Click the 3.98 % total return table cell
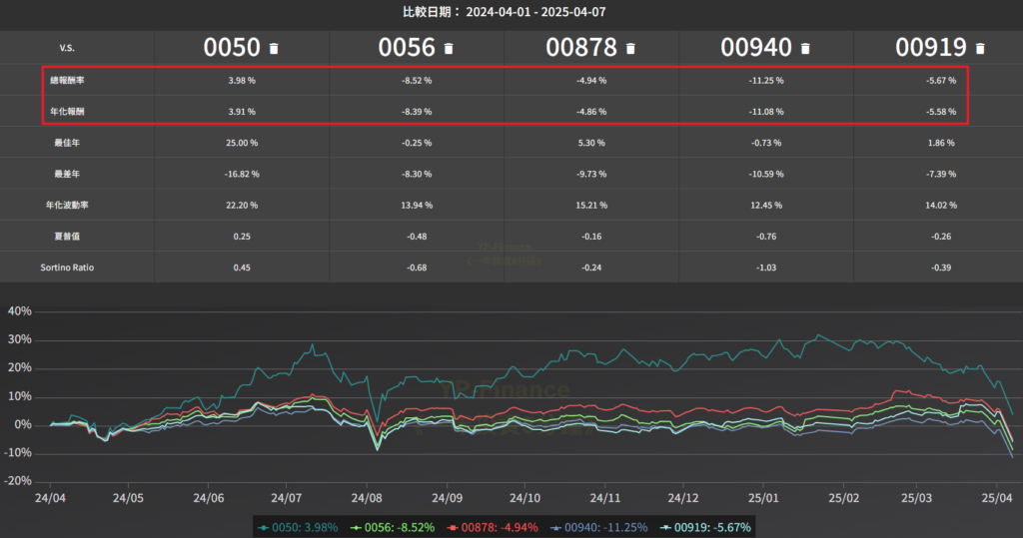Viewport: 1023px width, 538px height. [242, 80]
